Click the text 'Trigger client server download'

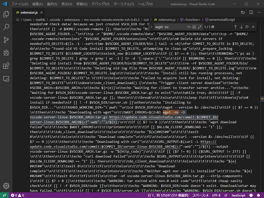pyautogui.click(x=190, y=83)
